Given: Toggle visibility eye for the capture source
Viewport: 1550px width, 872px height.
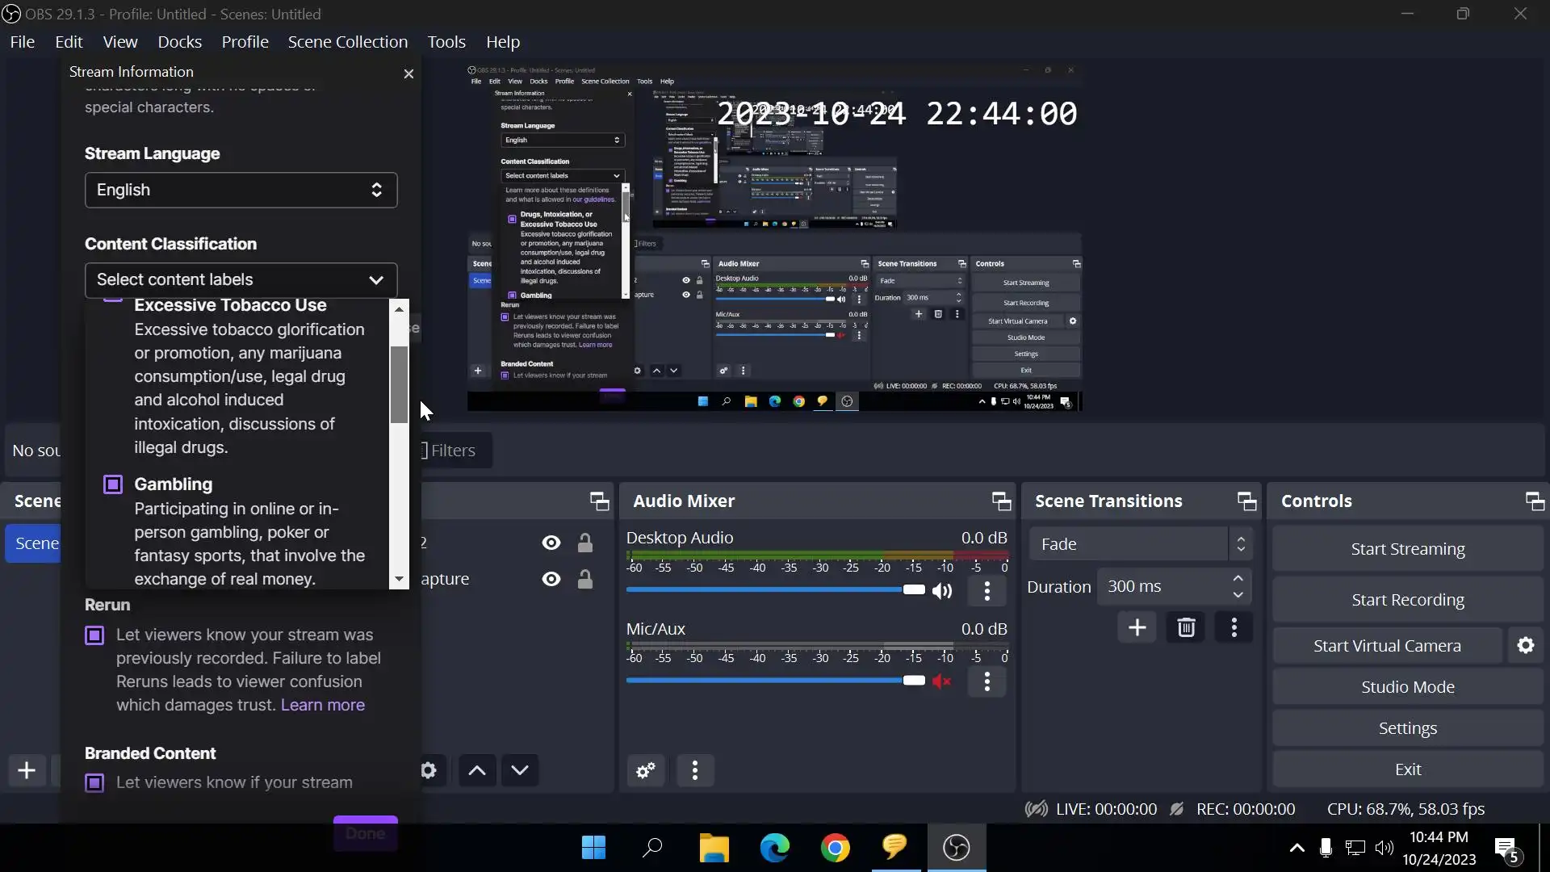Looking at the screenshot, I should (551, 579).
